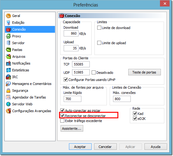Open Proxy settings icon
The width and height of the screenshot is (173, 156).
pos(8,36)
